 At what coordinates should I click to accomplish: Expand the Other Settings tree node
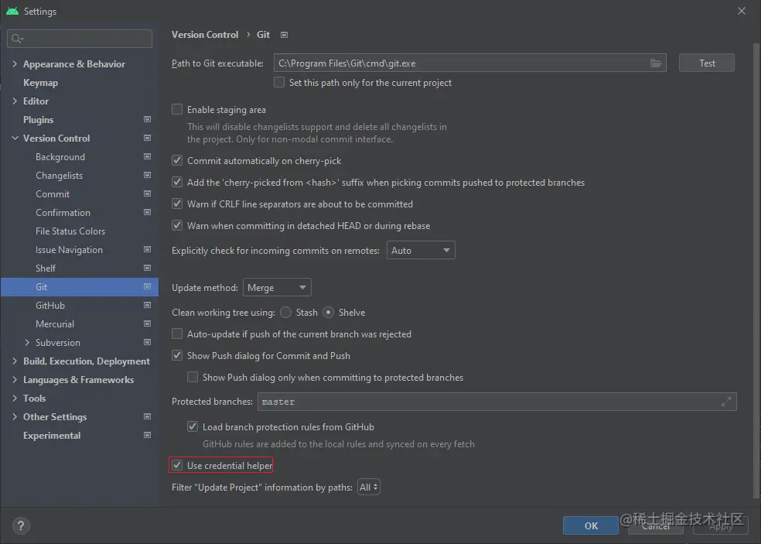[x=15, y=417]
